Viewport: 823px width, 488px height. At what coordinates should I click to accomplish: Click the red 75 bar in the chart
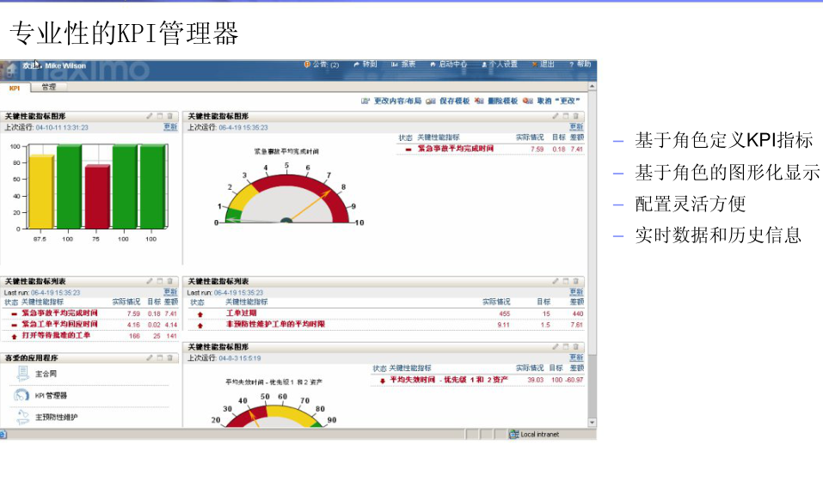pos(97,197)
